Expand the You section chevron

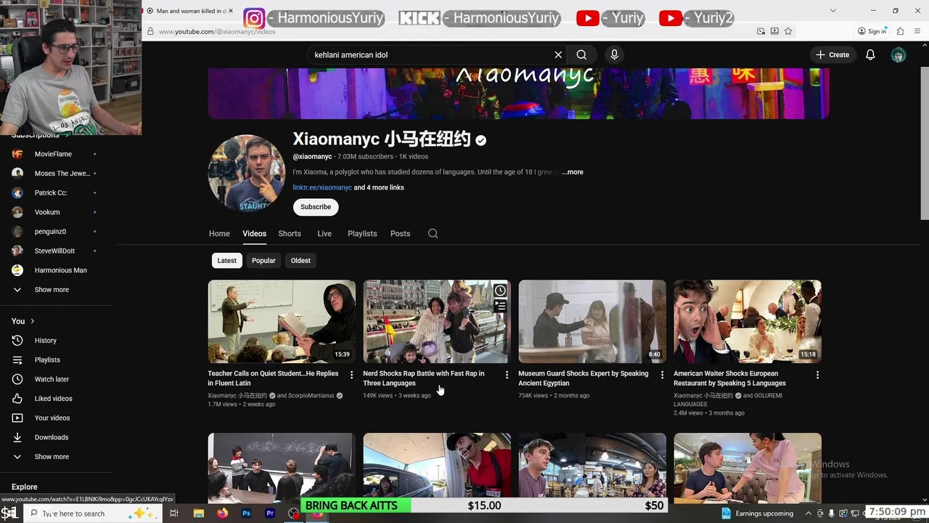pyautogui.click(x=32, y=321)
